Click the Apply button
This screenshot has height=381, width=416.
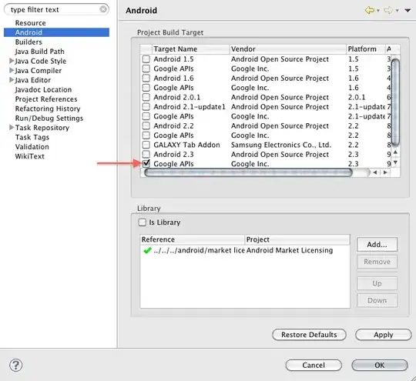click(x=384, y=335)
